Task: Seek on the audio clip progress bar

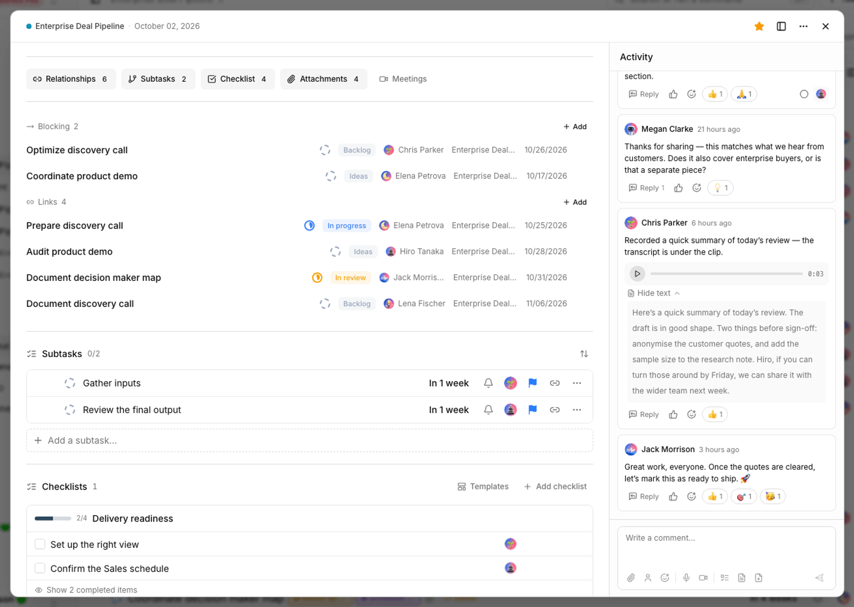Action: pyautogui.click(x=726, y=273)
